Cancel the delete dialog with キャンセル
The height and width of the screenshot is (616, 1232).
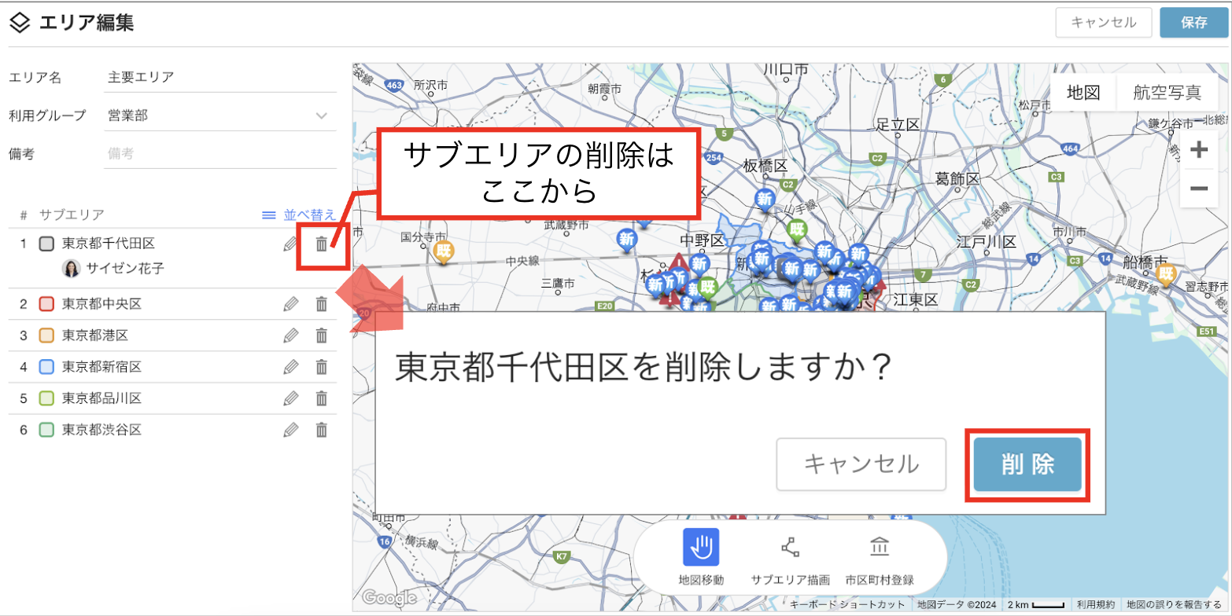pyautogui.click(x=861, y=464)
